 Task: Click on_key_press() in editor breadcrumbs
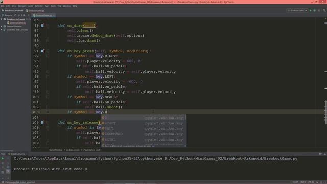click(x=73, y=150)
